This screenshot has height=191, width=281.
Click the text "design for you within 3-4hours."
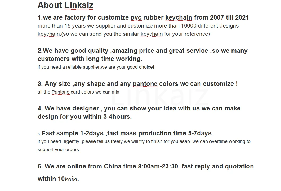tap(84, 117)
